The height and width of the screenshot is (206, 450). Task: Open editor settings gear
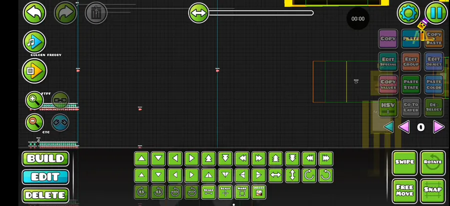coord(408,13)
